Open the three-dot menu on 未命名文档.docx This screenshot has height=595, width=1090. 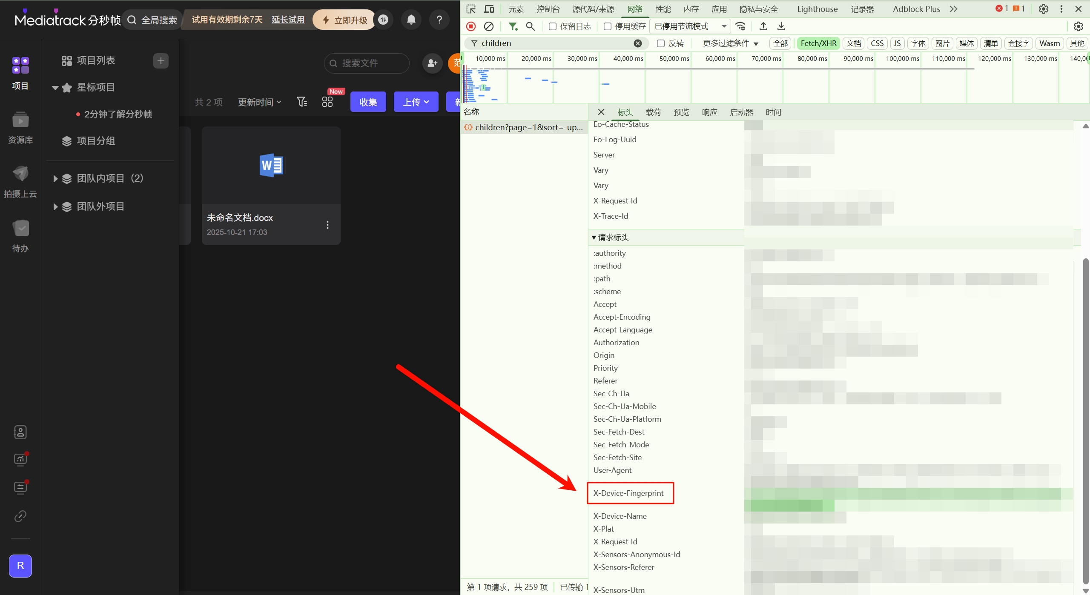coord(327,225)
